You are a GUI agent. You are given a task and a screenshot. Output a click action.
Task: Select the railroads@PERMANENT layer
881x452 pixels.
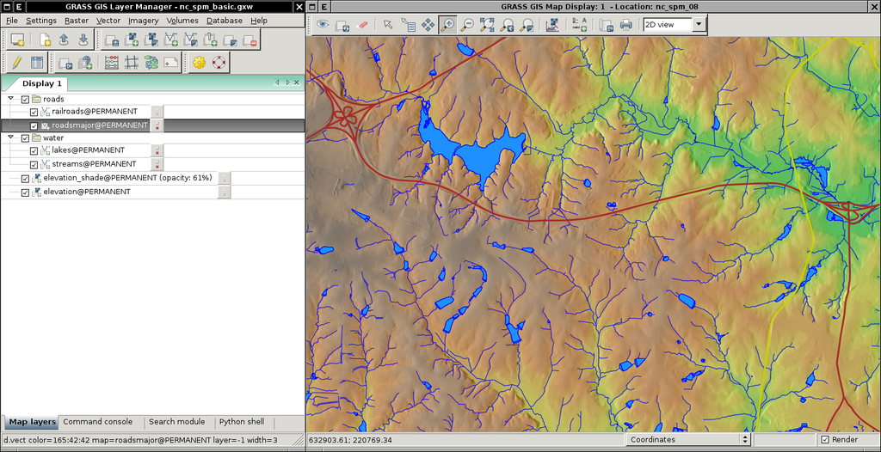pyautogui.click(x=94, y=112)
